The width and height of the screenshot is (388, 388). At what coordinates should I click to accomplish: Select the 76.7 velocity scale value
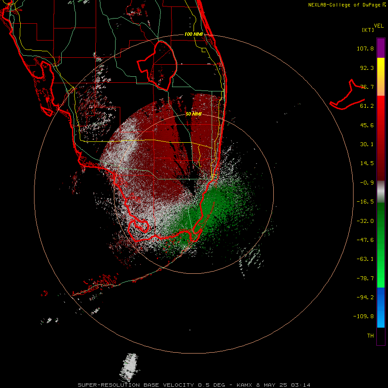[x=367, y=87]
